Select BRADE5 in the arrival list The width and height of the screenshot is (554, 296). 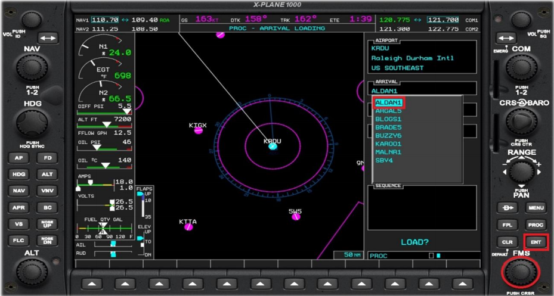tap(388, 127)
